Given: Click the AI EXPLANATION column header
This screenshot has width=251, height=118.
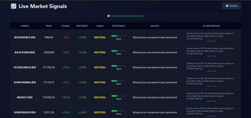Looking at the screenshot, I should (x=211, y=26).
